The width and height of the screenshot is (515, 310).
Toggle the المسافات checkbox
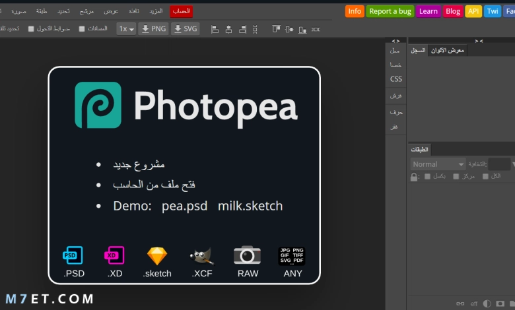[82, 29]
